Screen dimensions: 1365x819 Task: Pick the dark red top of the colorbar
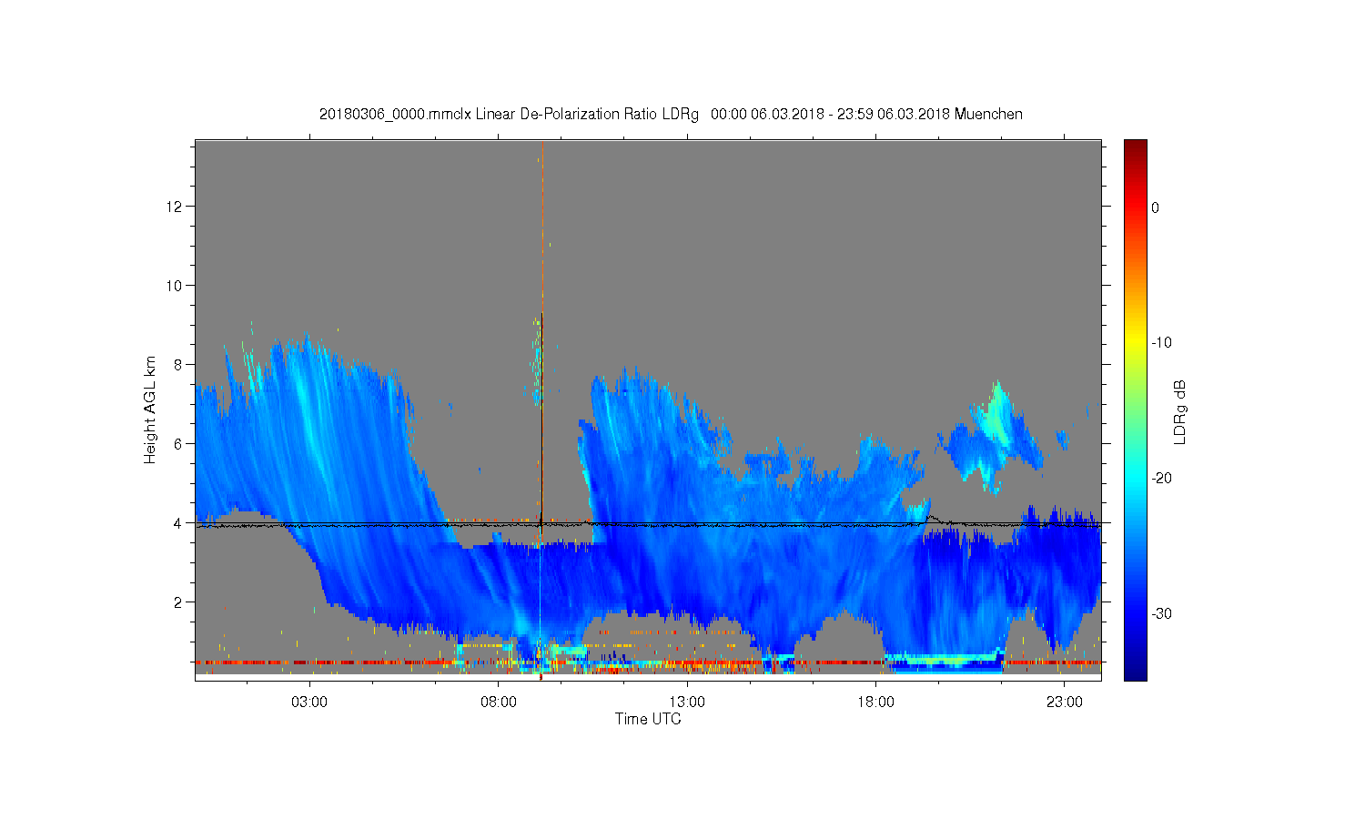[x=1136, y=147]
